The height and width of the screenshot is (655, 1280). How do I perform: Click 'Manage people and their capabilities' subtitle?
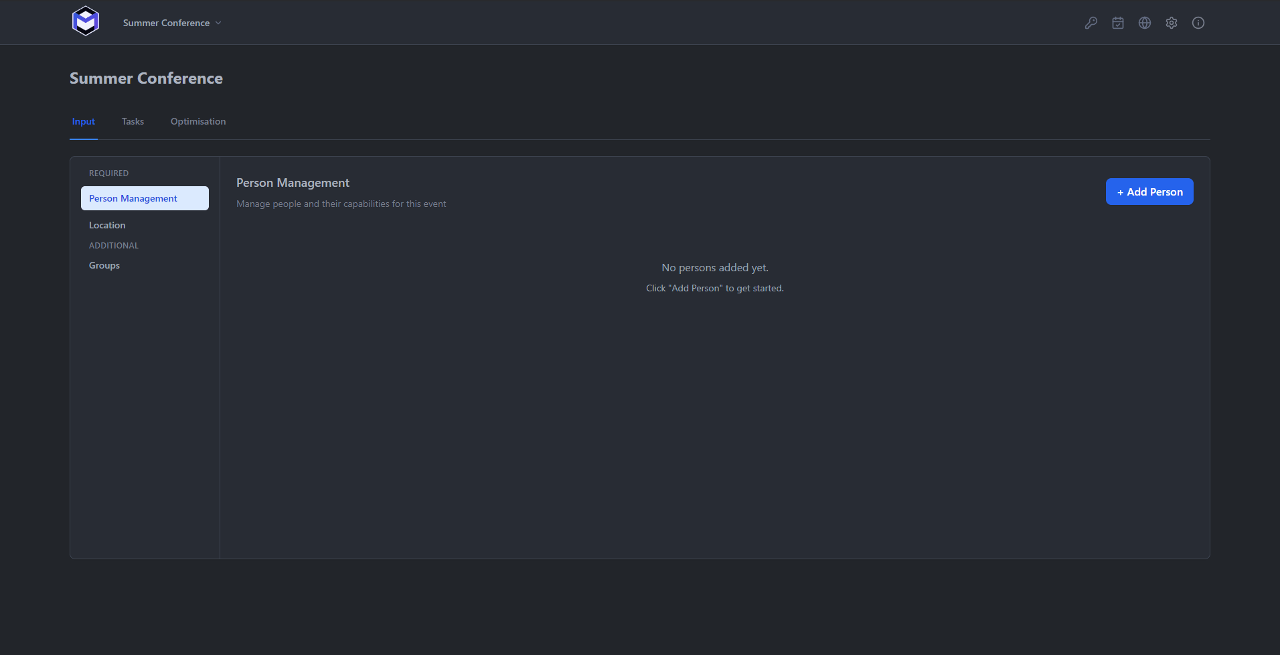pyautogui.click(x=341, y=204)
